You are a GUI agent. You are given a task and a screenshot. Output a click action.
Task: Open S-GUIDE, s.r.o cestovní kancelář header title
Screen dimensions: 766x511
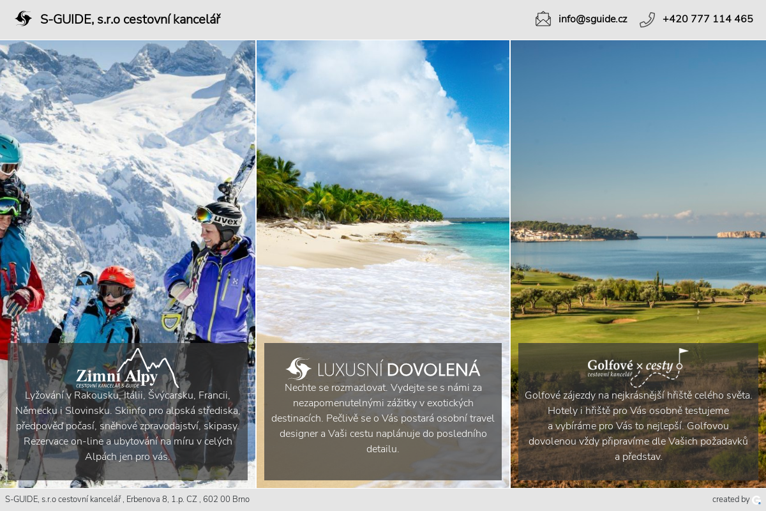[x=130, y=19]
